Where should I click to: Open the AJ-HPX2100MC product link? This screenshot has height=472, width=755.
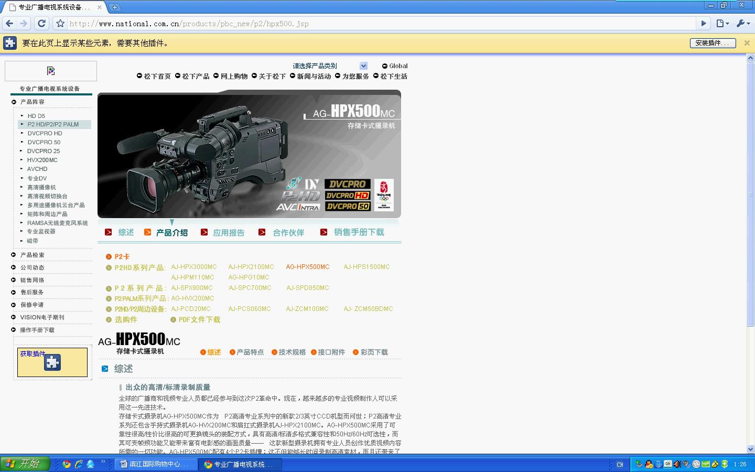[251, 267]
